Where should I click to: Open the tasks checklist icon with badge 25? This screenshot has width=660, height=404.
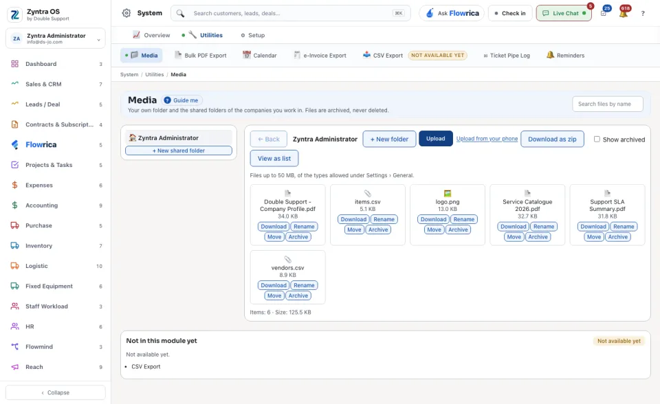[604, 14]
